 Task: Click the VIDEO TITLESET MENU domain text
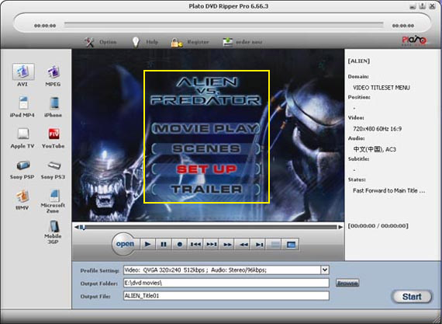click(x=381, y=88)
